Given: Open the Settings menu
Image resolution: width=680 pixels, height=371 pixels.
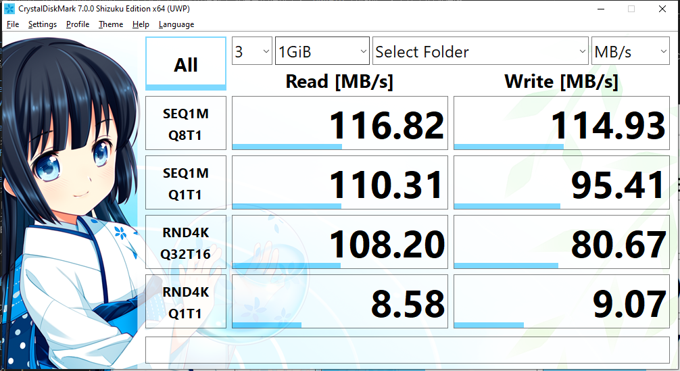Looking at the screenshot, I should (x=43, y=24).
